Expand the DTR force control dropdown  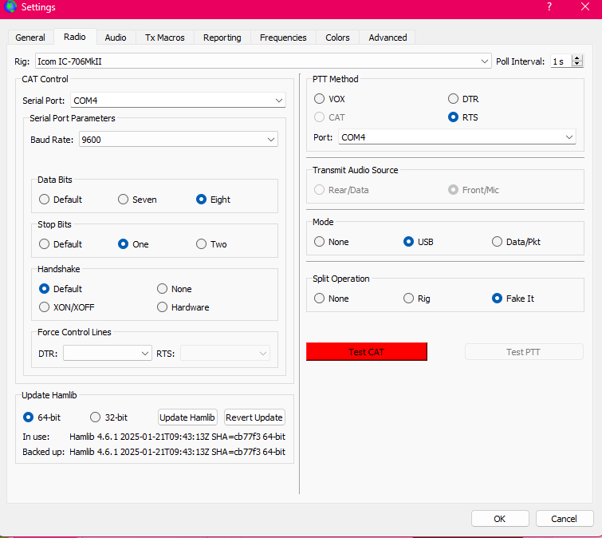[x=107, y=353]
